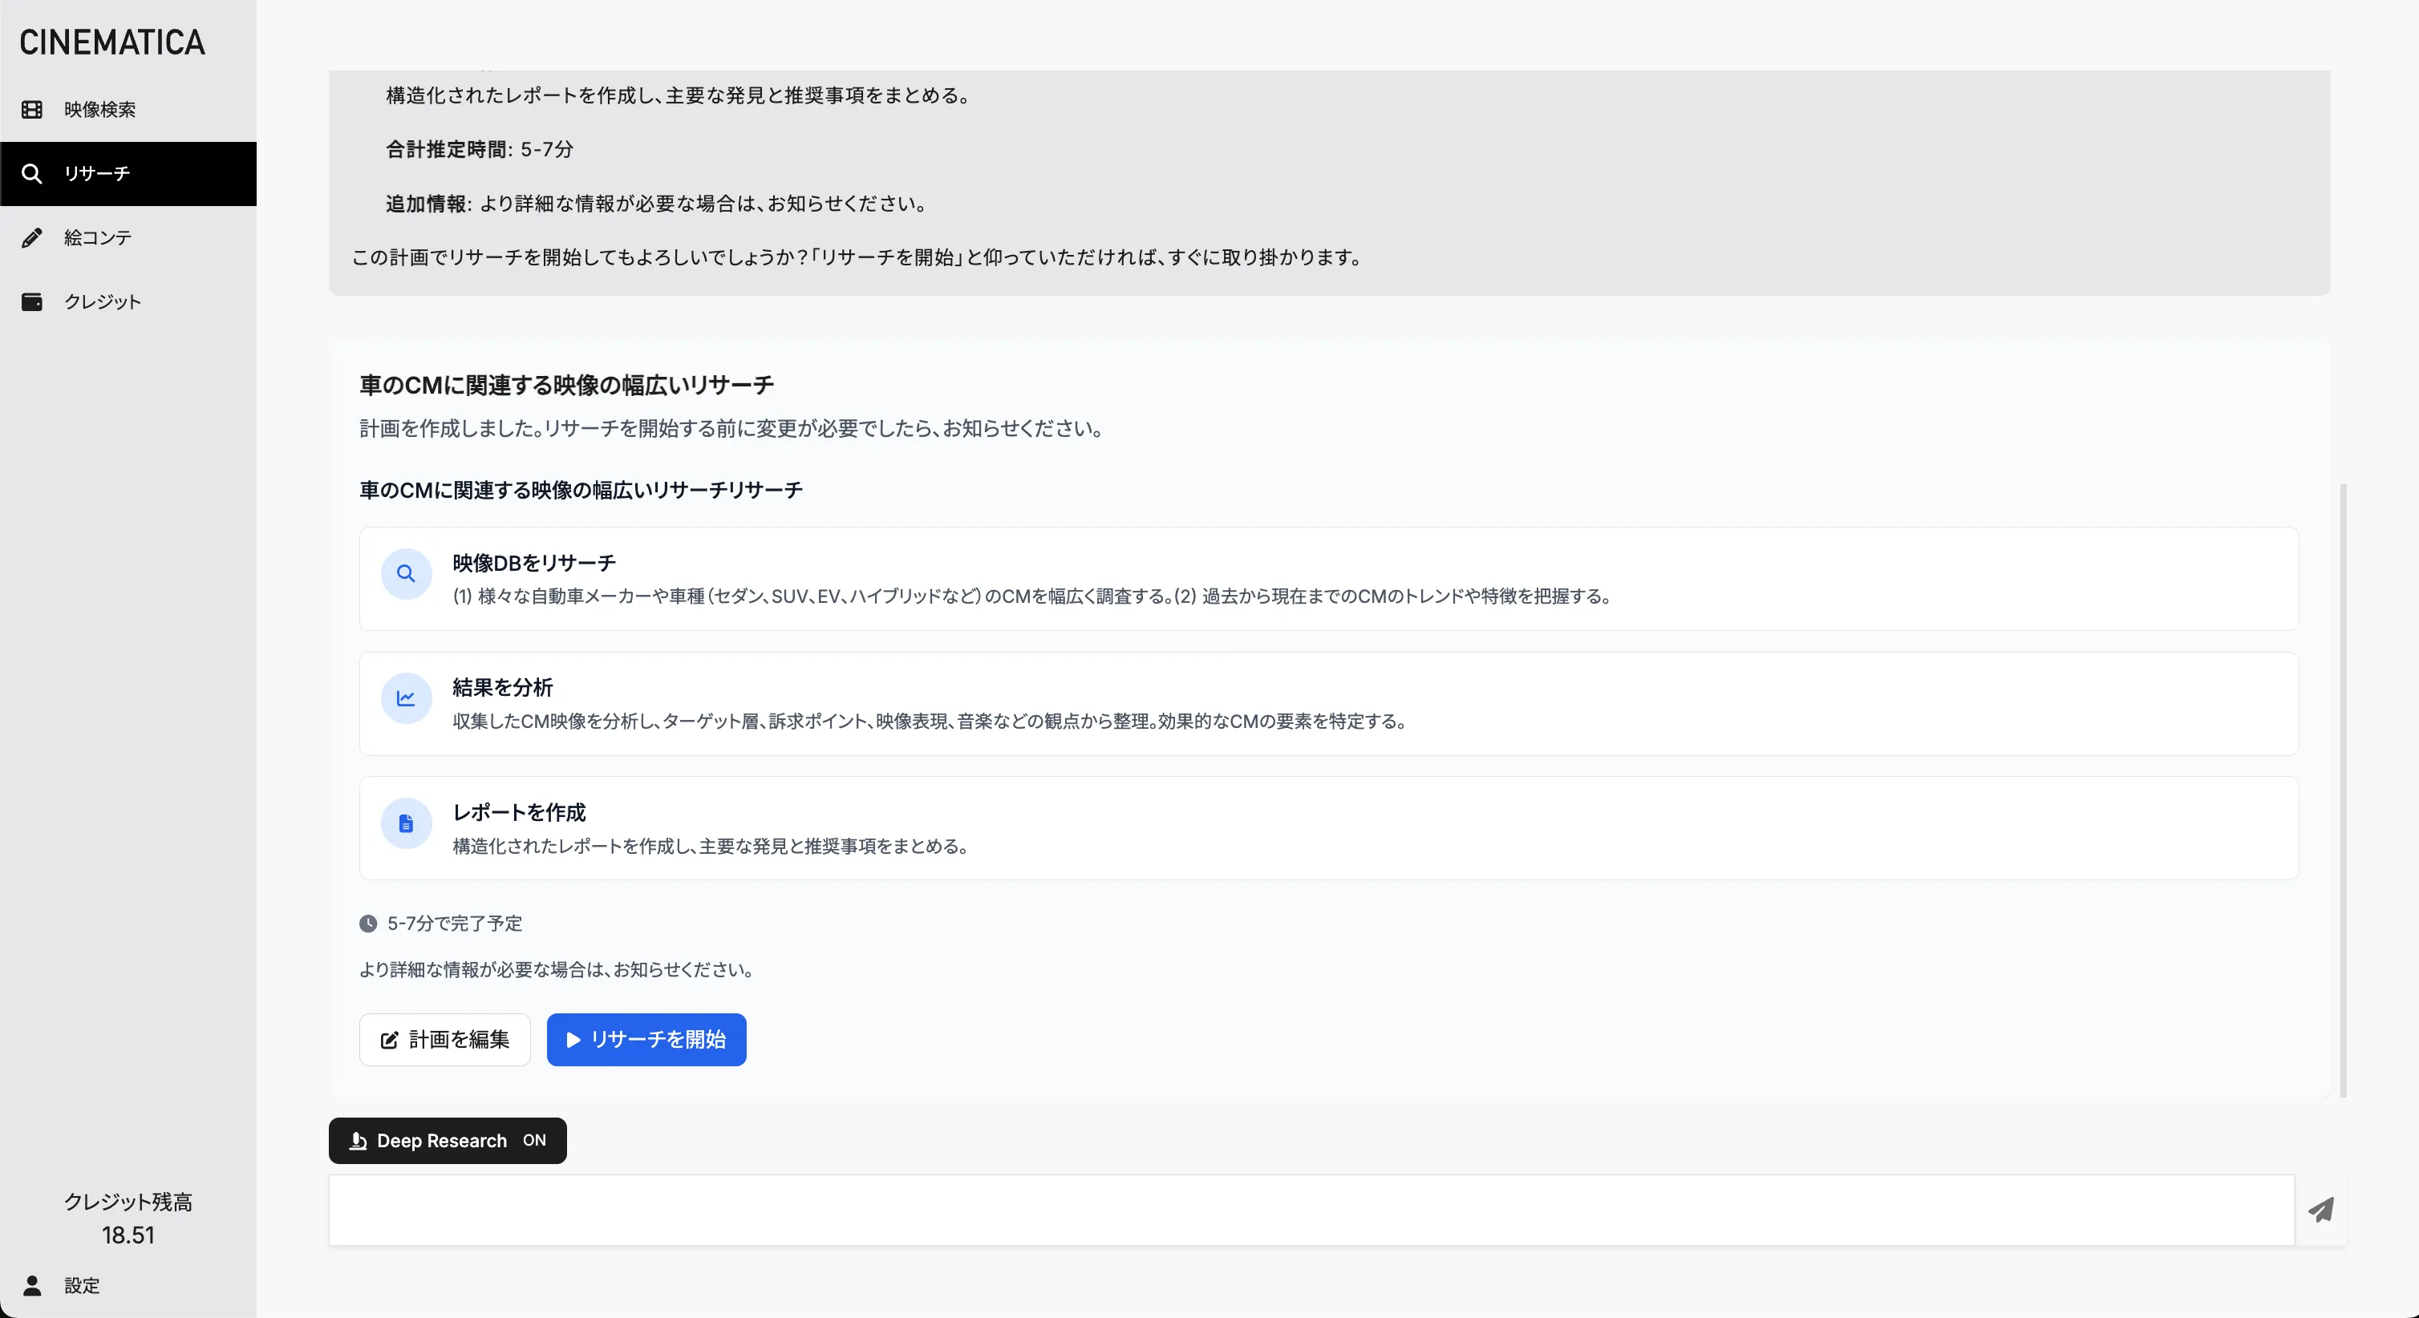The width and height of the screenshot is (2419, 1318).
Task: Click the 計画を作成しました description text
Action: [x=733, y=428]
